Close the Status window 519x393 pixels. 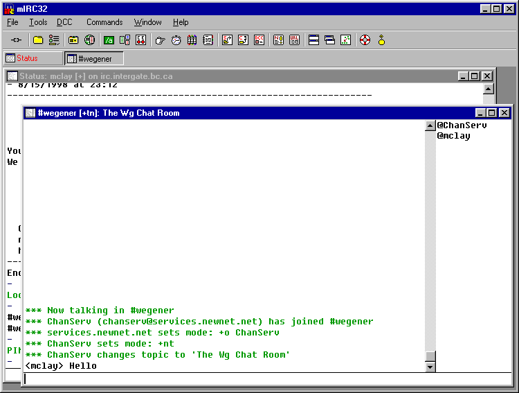(487, 76)
